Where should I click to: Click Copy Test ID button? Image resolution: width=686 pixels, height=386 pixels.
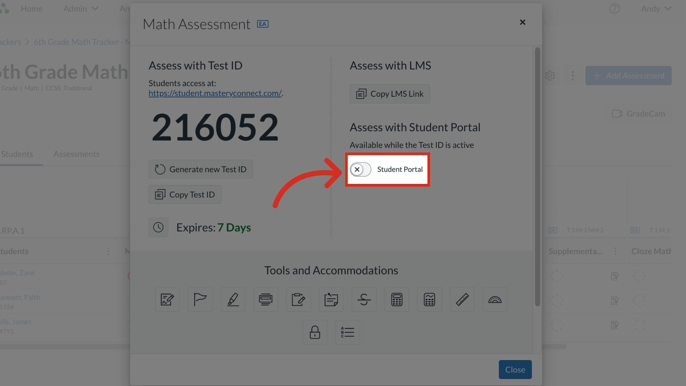(x=185, y=194)
